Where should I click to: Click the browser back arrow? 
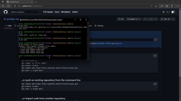pos(3,6)
